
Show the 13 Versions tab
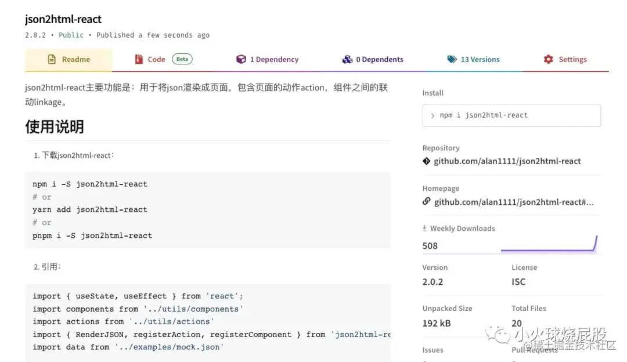pyautogui.click(x=473, y=60)
